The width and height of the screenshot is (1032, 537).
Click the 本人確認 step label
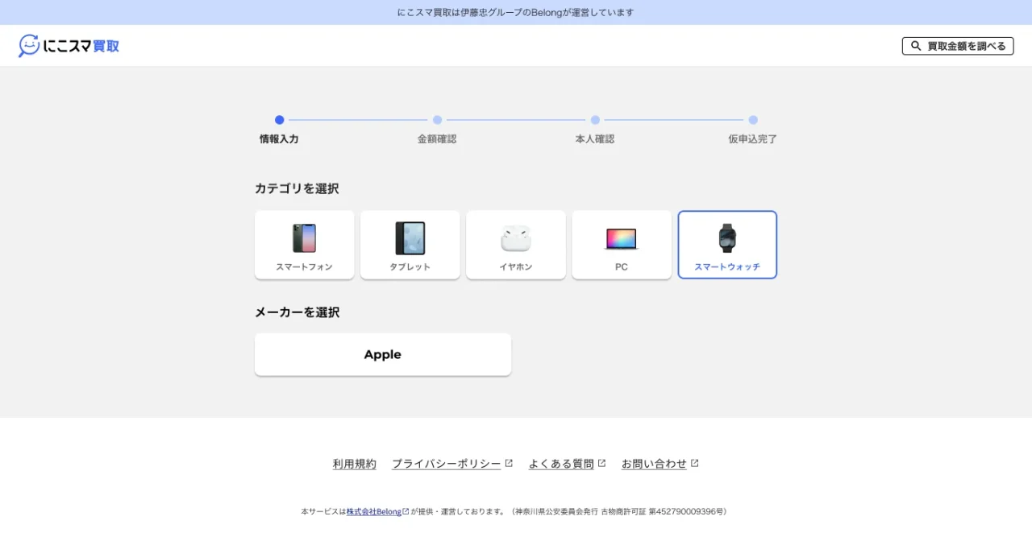point(595,139)
